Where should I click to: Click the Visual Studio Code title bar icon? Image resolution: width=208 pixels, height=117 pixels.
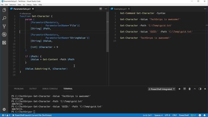coord(2,1)
